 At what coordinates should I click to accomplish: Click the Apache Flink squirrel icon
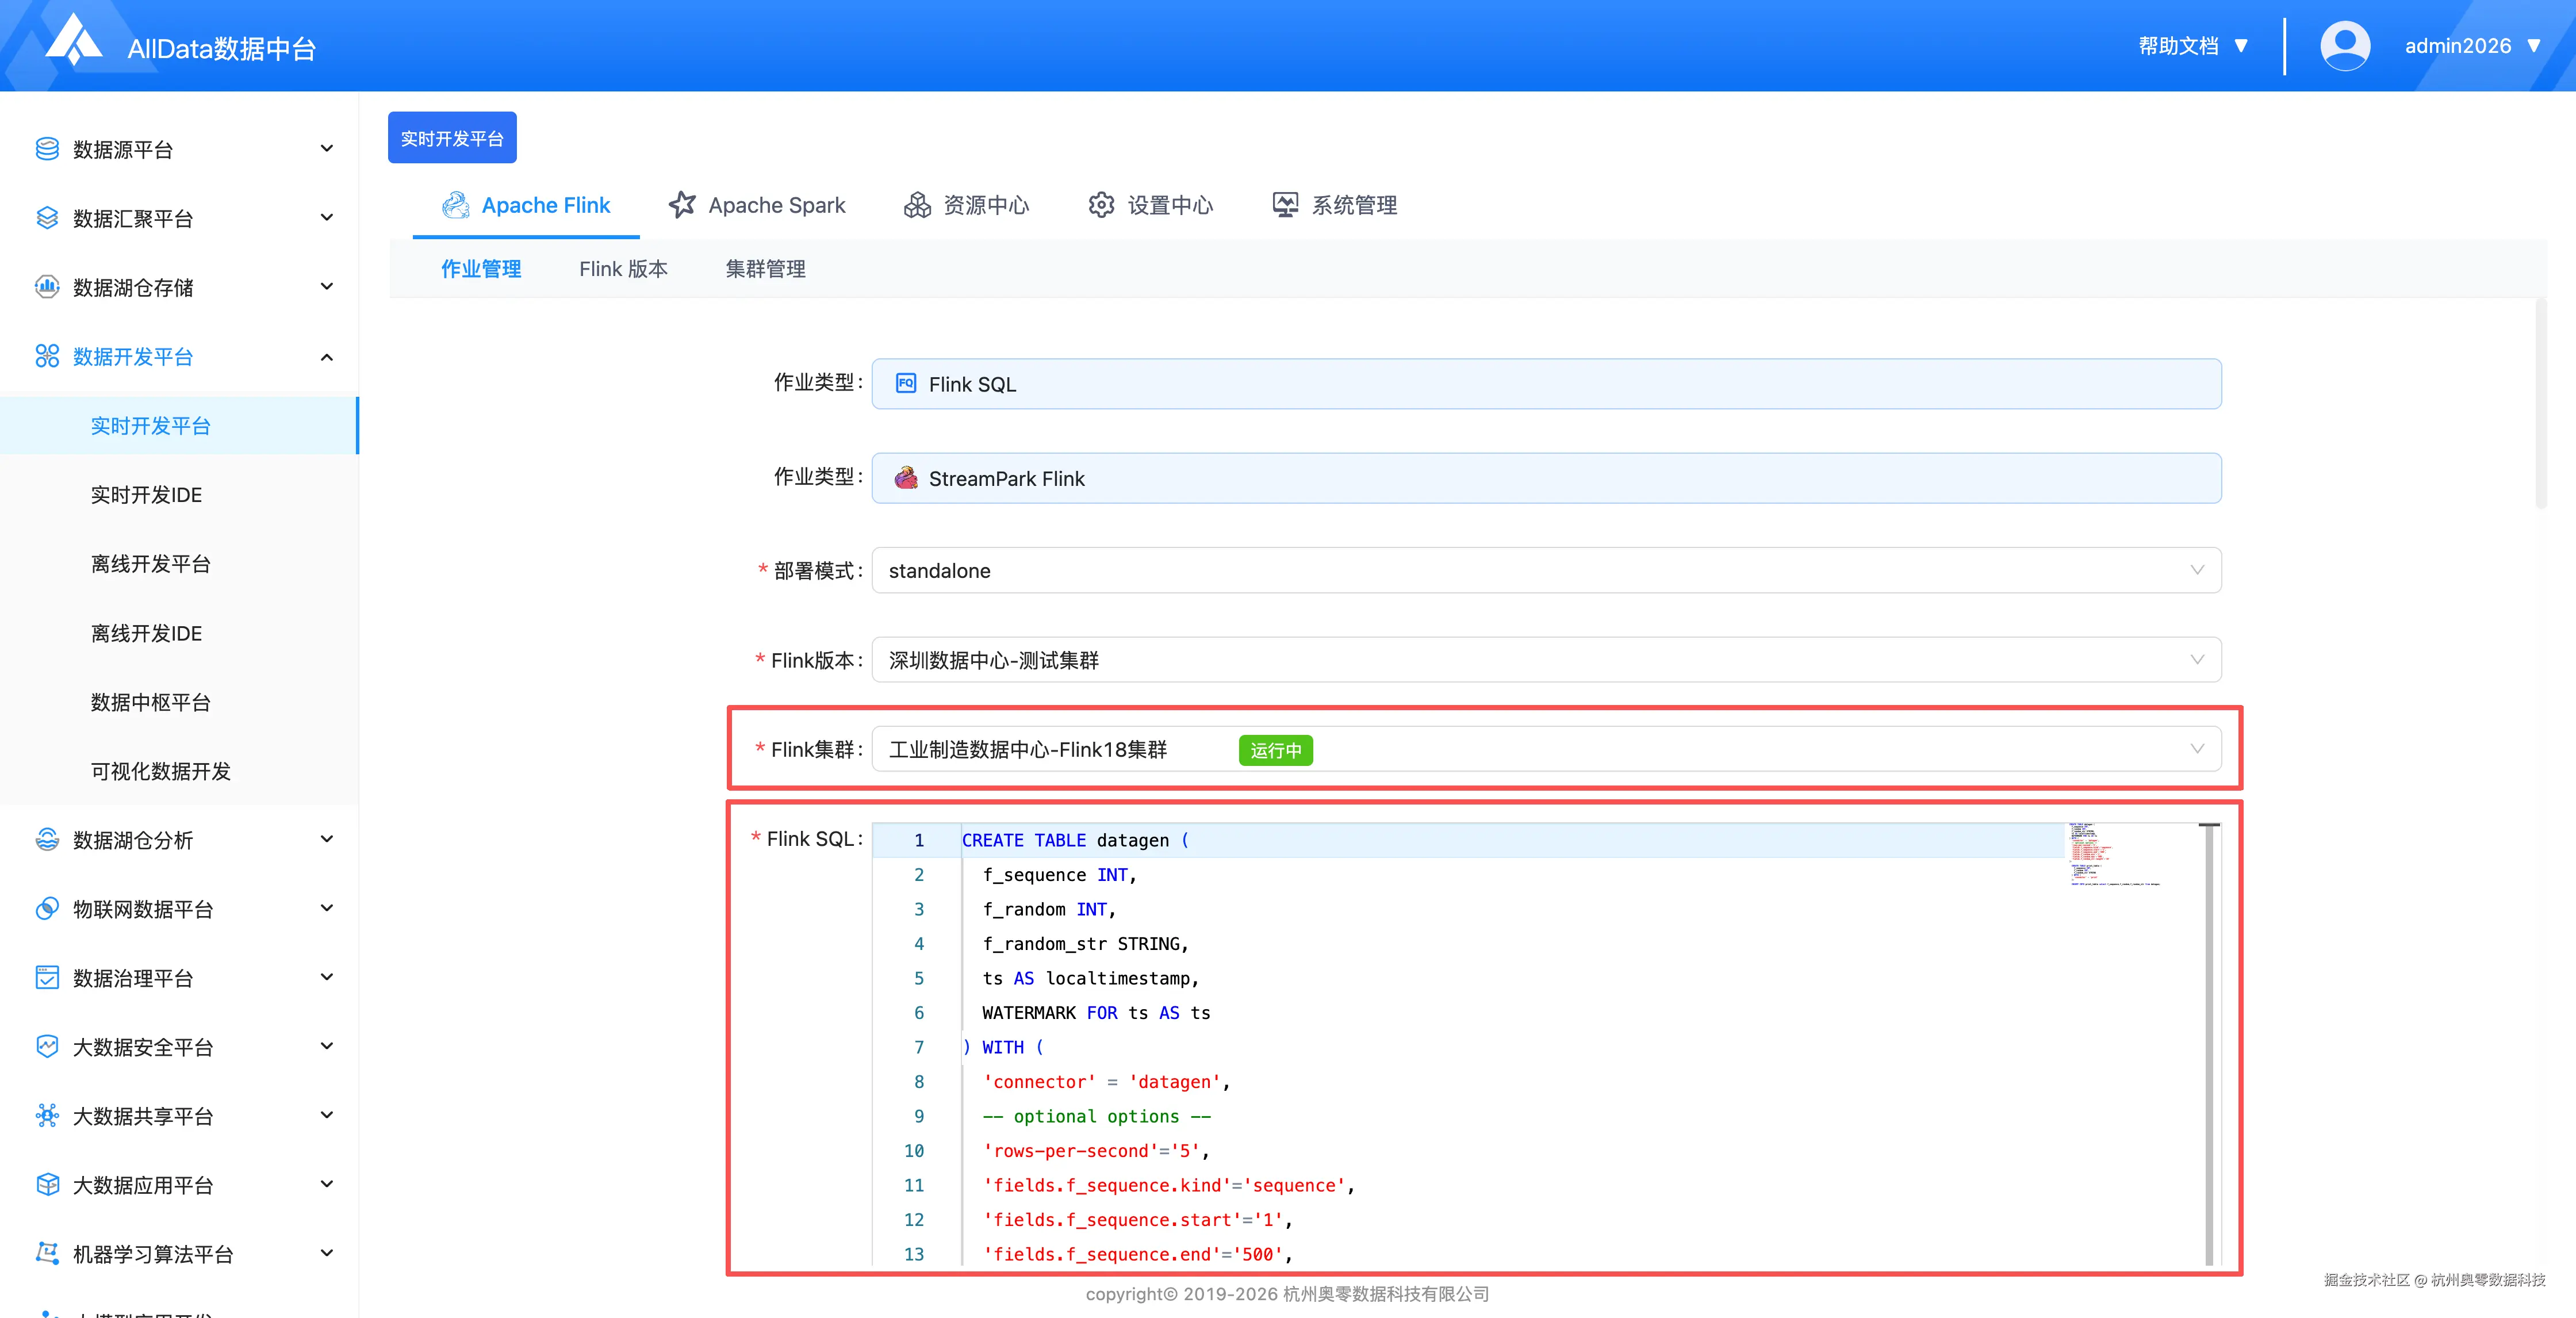[x=456, y=205]
